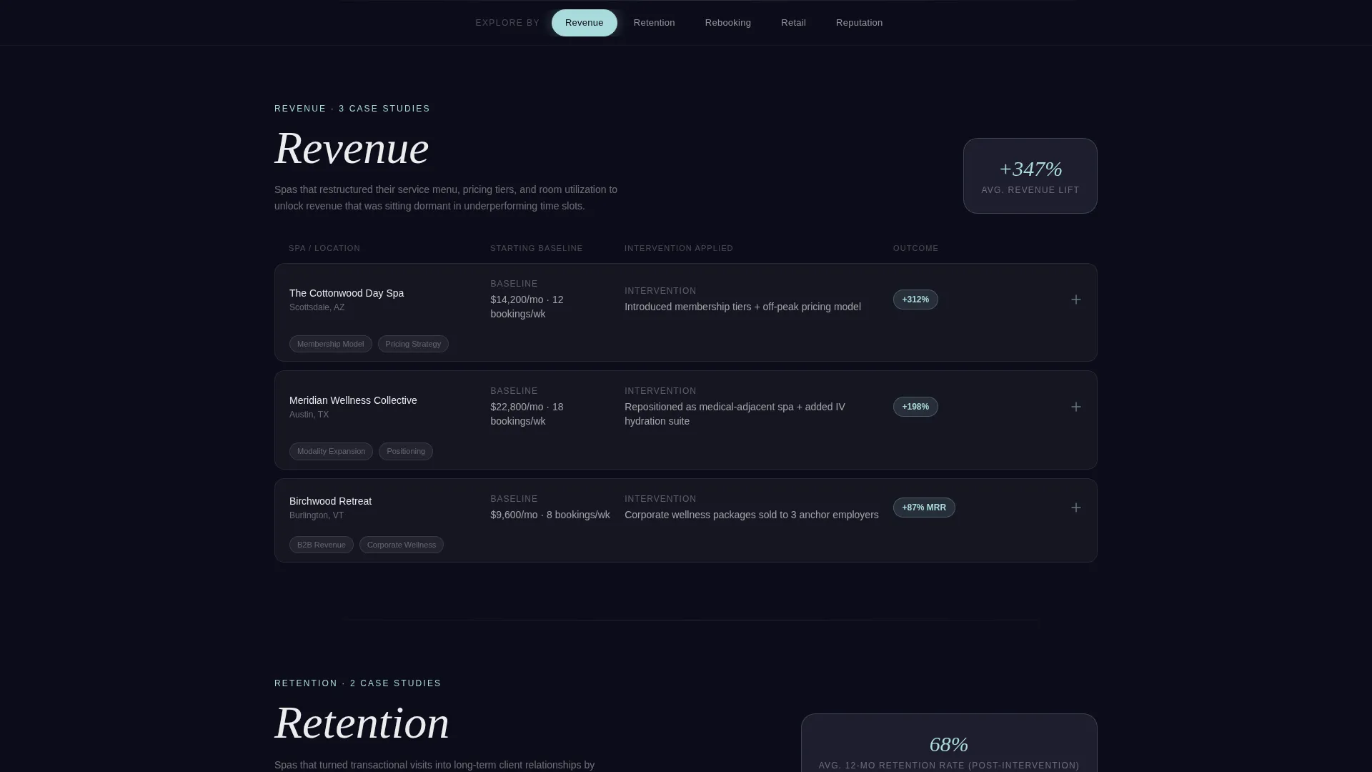Screen dimensions: 1372x772
Task: Expand the Birchwood Retreat row
Action: (x=1075, y=508)
